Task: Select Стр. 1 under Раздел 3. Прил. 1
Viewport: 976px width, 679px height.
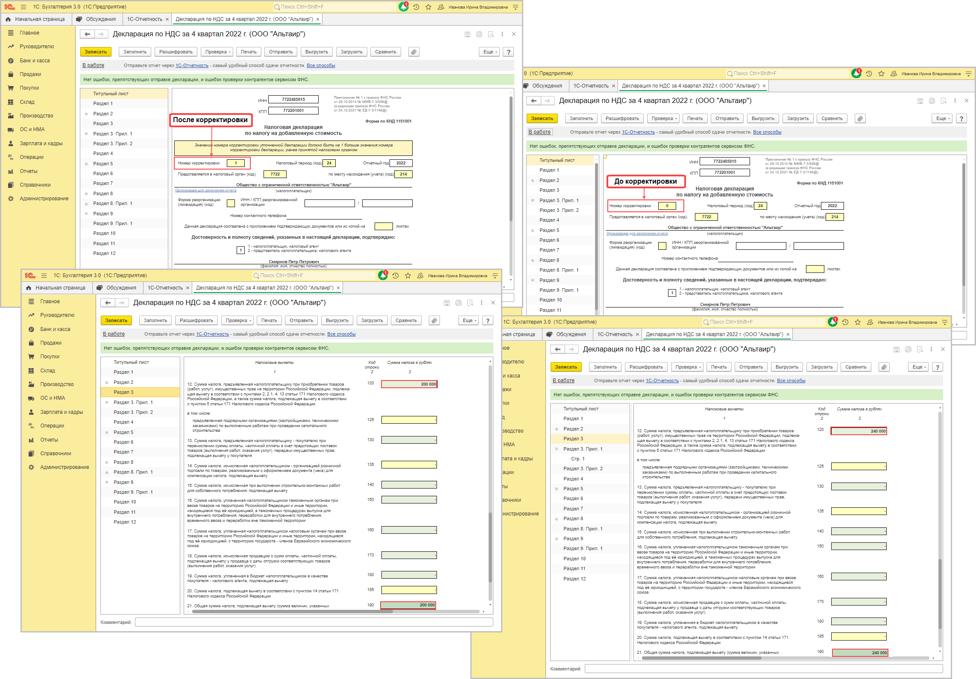Action: (x=577, y=459)
